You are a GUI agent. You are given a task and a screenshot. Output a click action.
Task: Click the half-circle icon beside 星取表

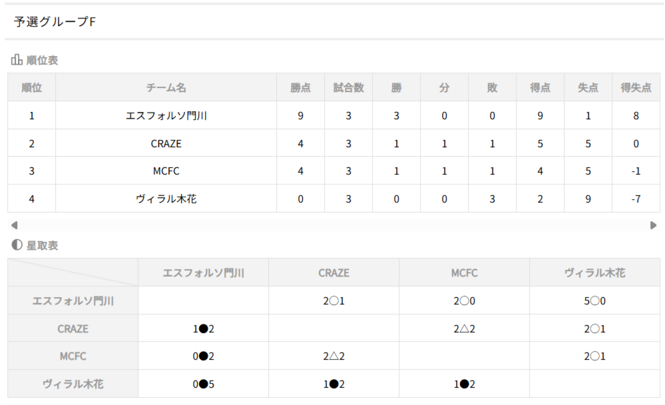coord(17,245)
